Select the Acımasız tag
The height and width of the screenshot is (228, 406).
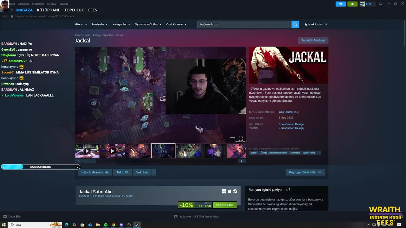[295, 153]
